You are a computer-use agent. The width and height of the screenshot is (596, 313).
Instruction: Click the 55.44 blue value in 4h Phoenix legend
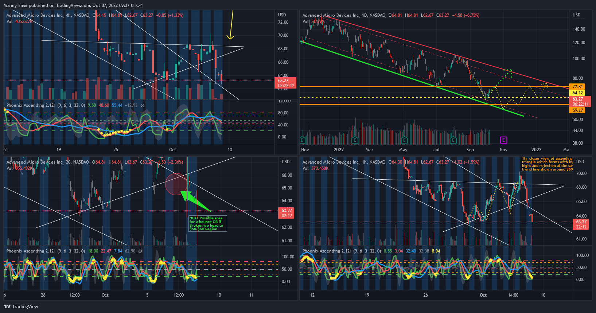[117, 105]
